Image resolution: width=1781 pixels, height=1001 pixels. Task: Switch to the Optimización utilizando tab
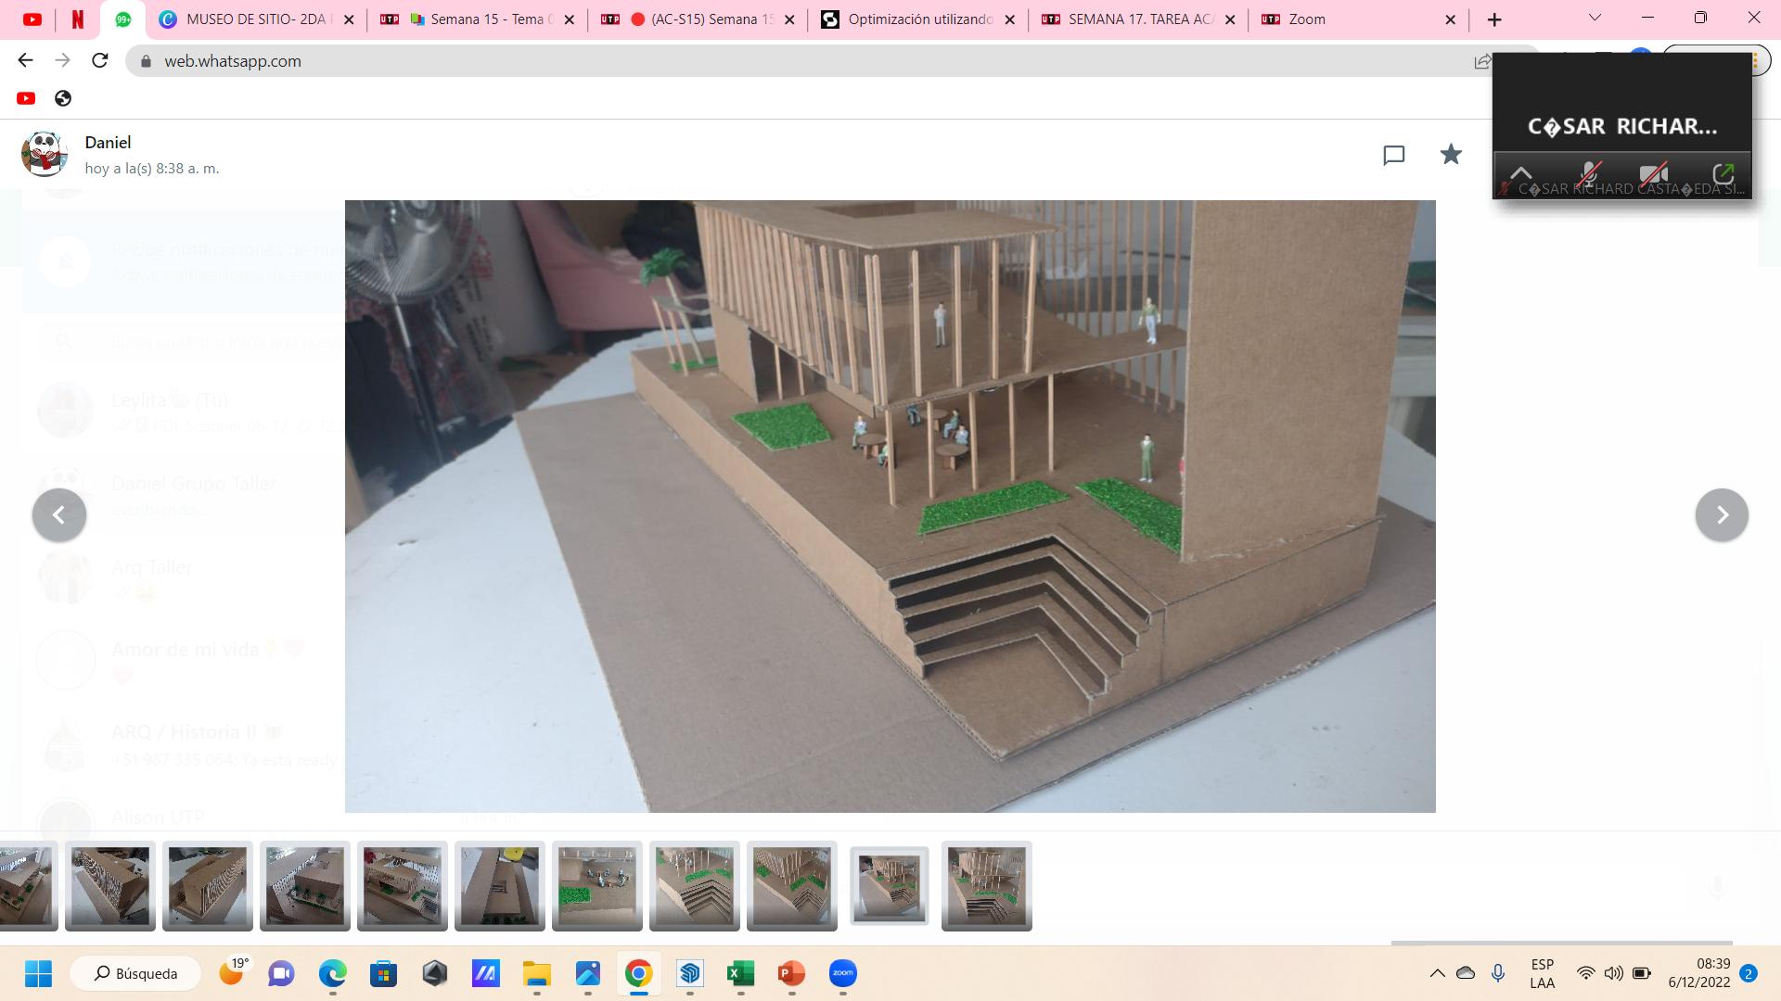coord(918,19)
